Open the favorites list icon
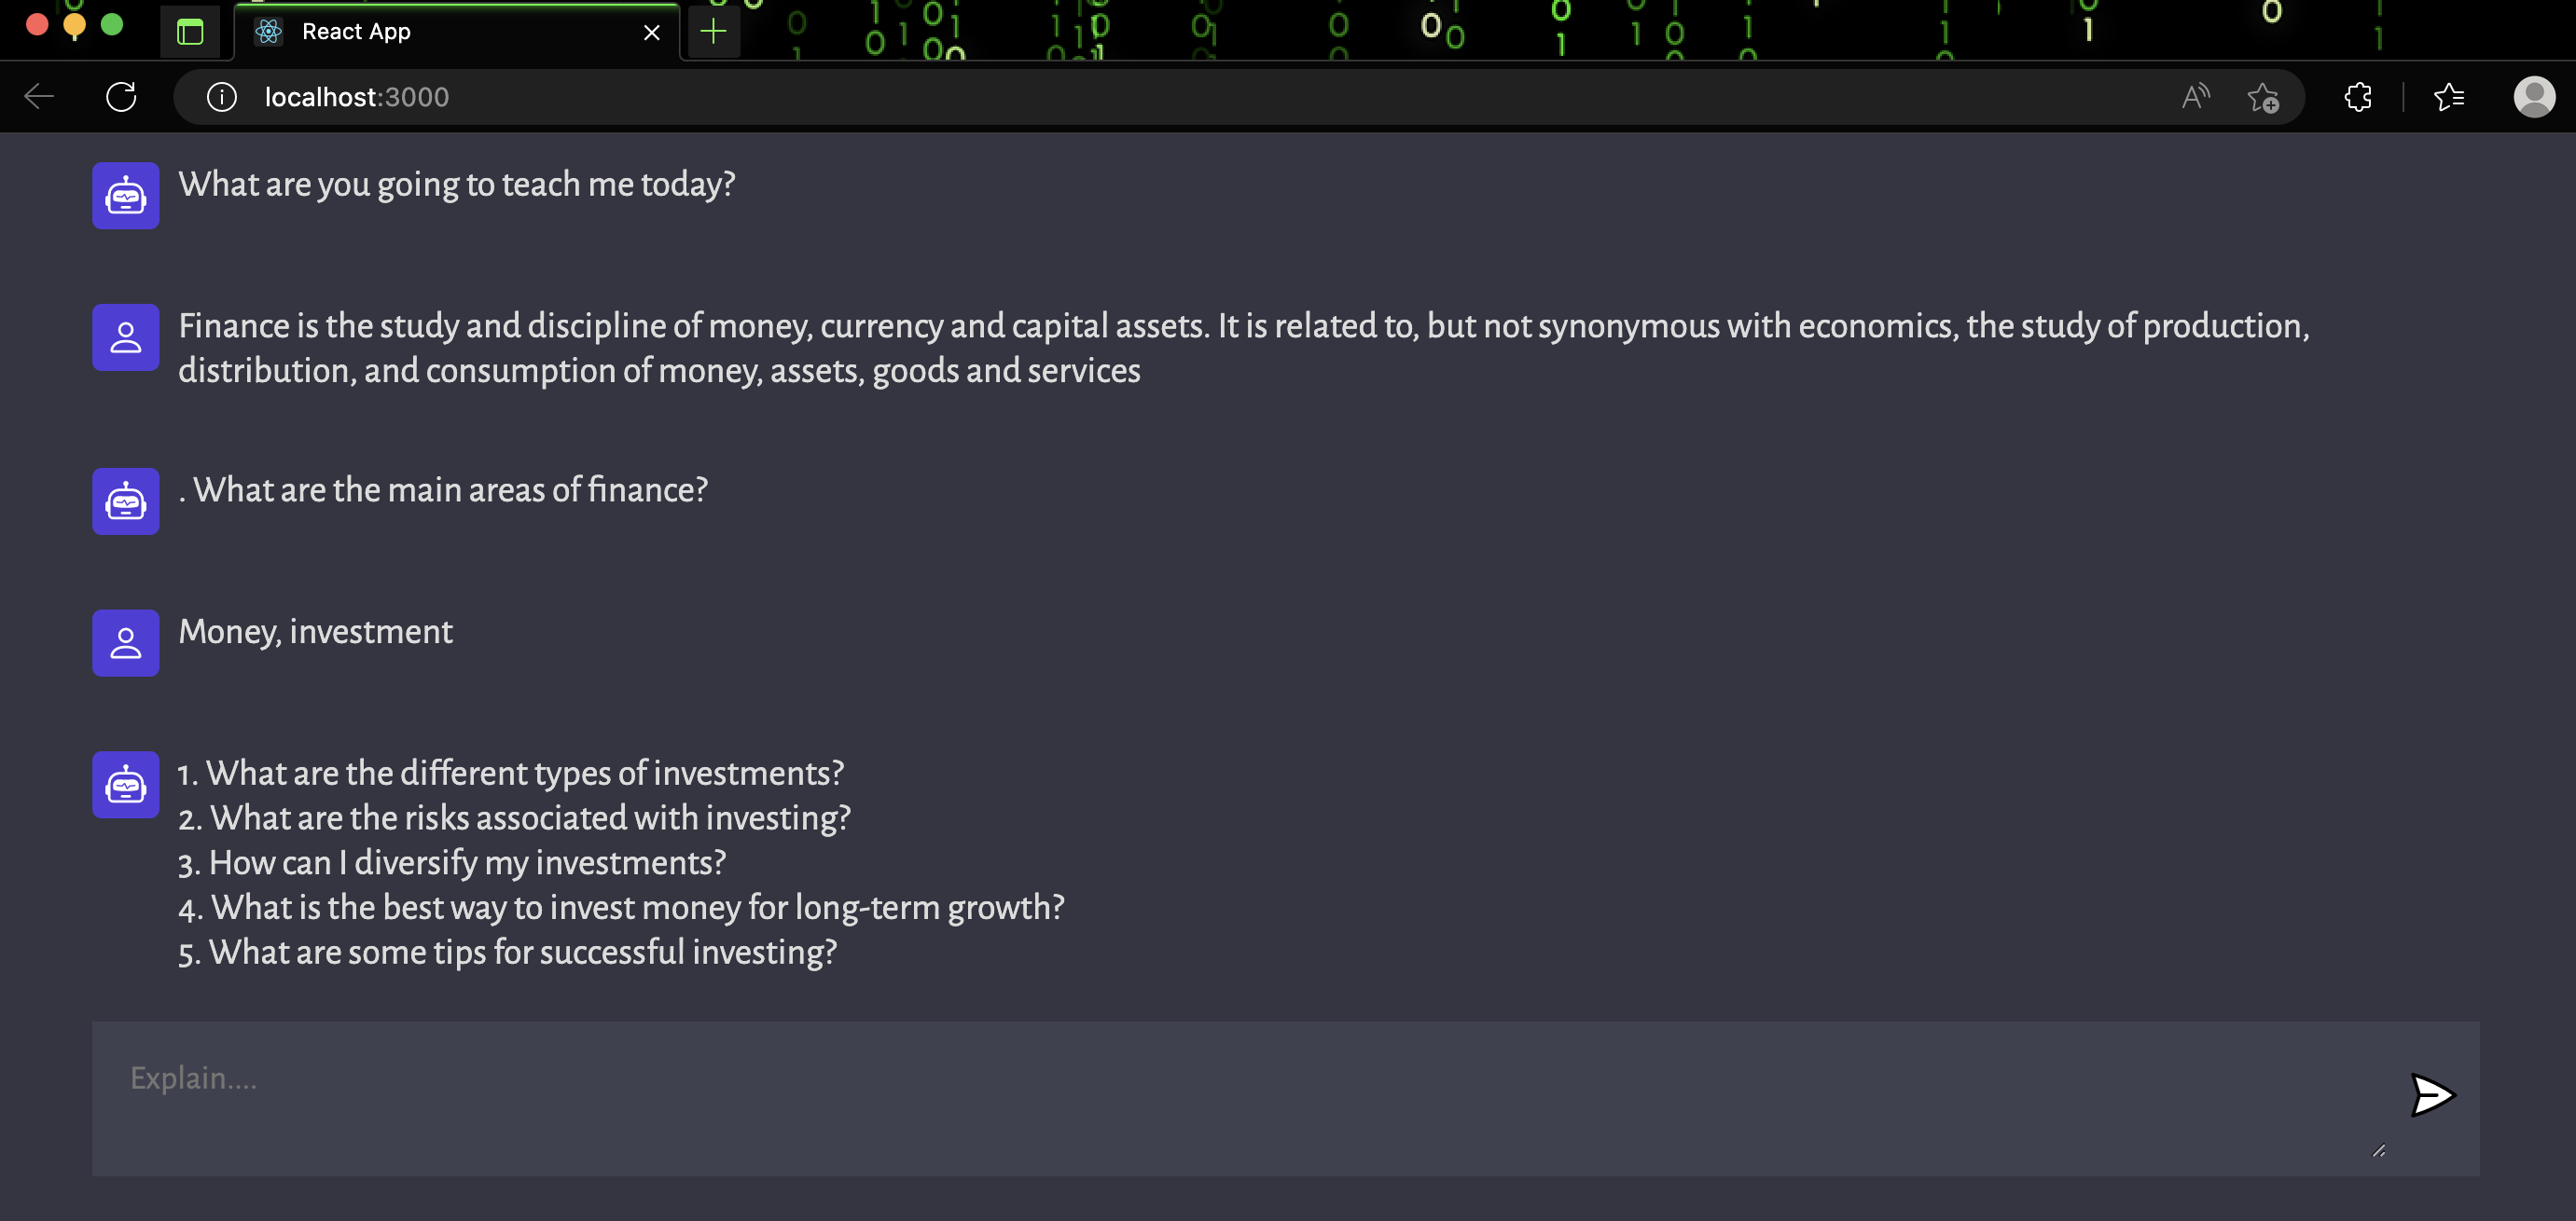The height and width of the screenshot is (1221, 2576). pyautogui.click(x=2449, y=97)
